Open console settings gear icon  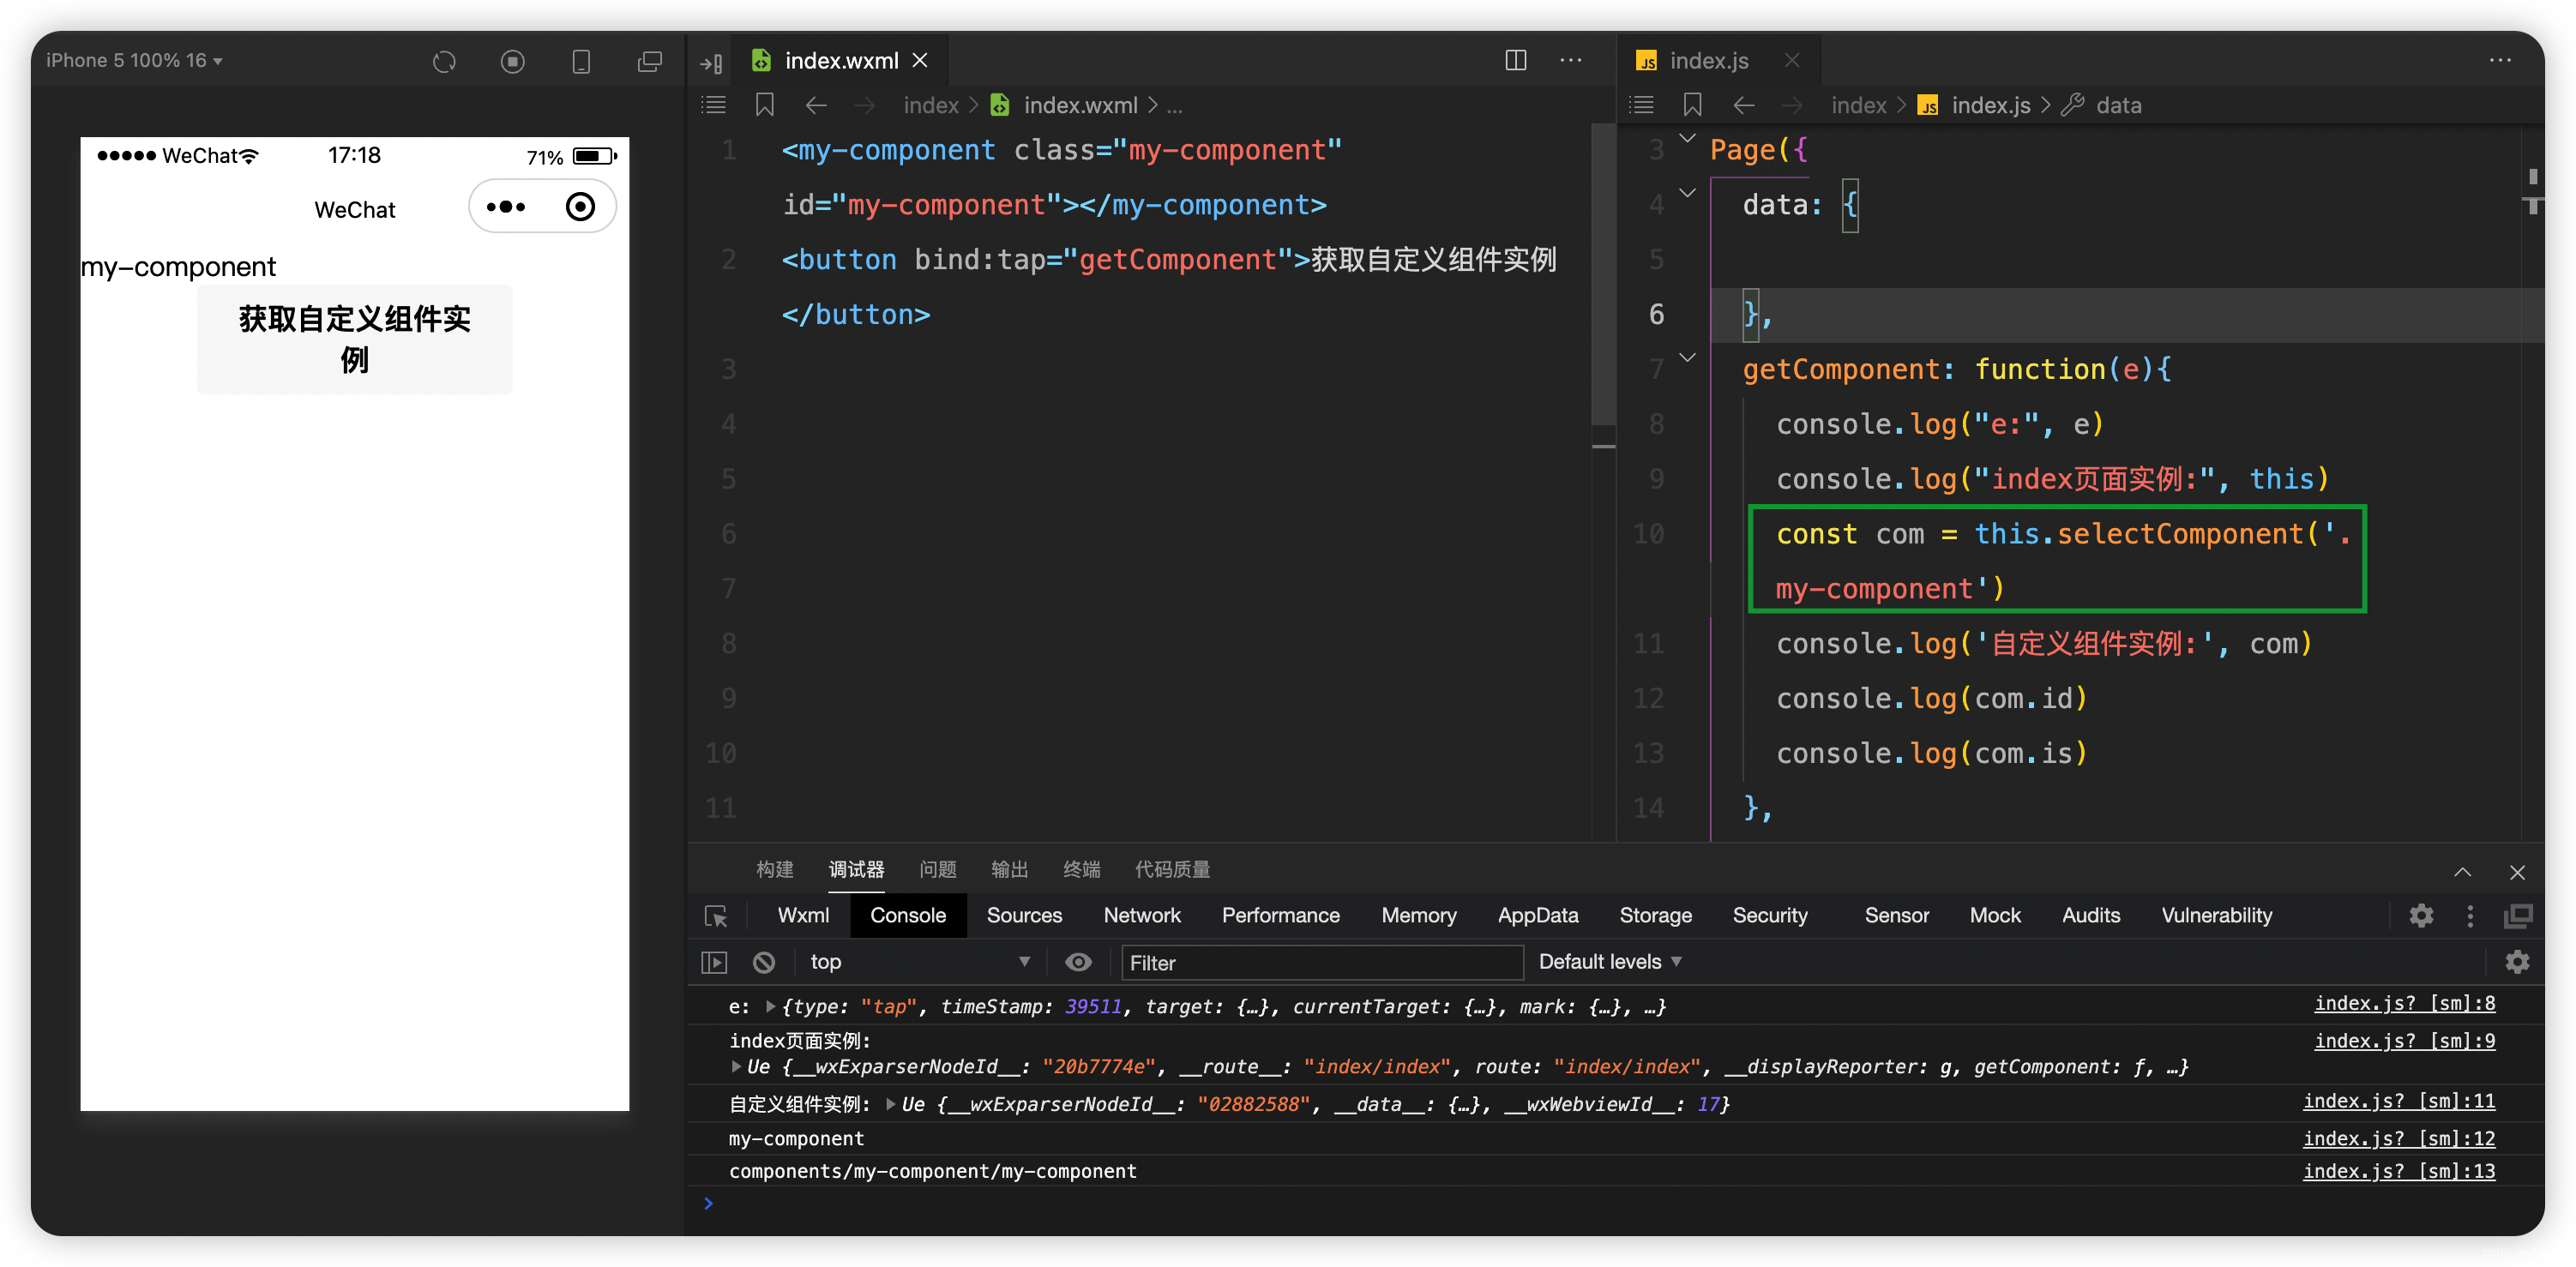point(2517,962)
